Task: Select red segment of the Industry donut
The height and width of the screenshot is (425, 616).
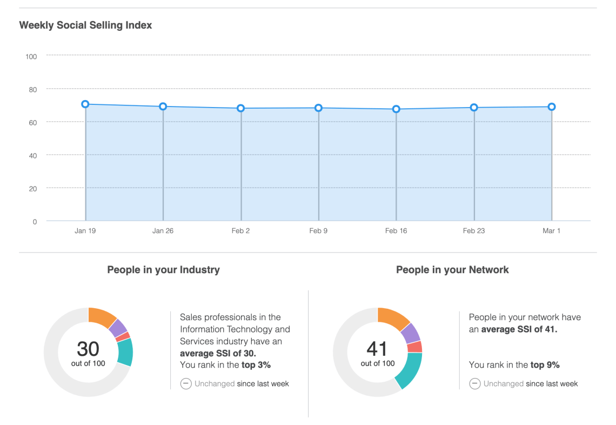Action: coord(124,337)
